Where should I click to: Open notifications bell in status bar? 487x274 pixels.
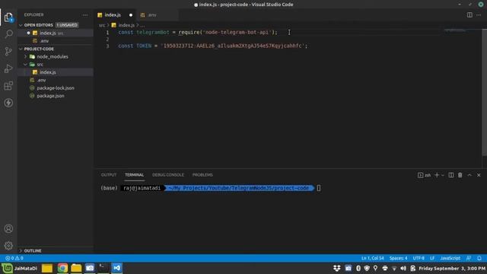pos(479,258)
